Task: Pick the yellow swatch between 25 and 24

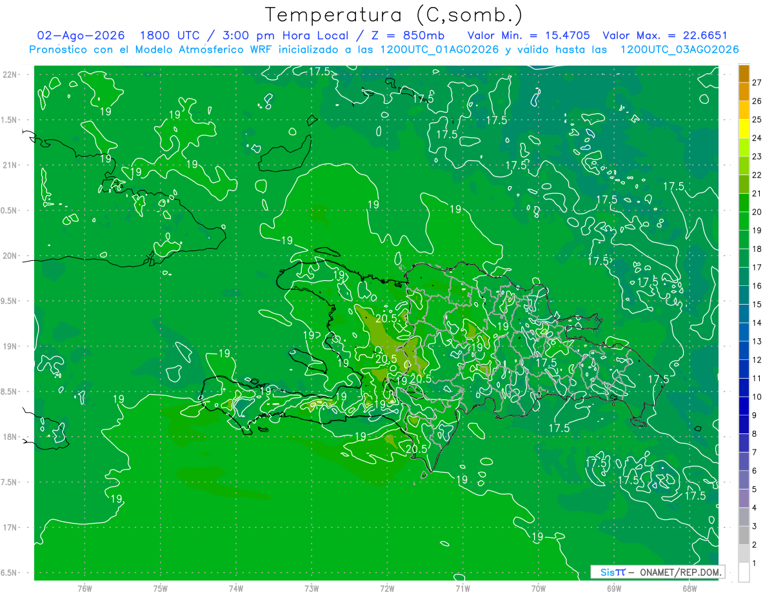Action: (744, 129)
